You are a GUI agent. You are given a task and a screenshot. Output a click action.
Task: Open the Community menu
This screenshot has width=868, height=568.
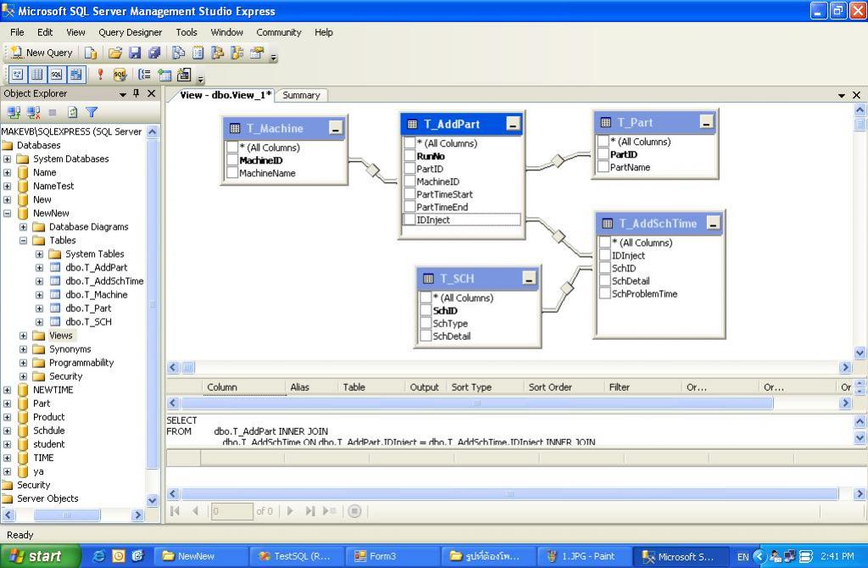(x=278, y=32)
